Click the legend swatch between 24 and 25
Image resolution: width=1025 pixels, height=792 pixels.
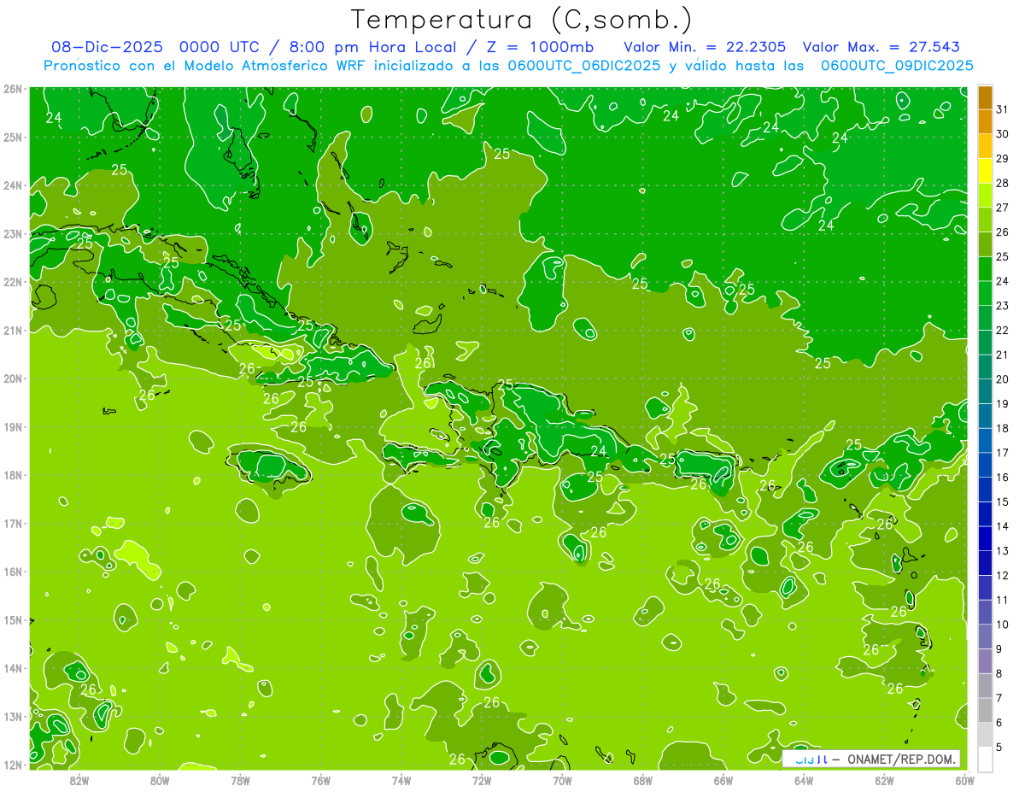985,268
